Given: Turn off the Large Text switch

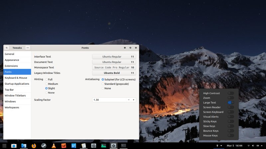Looking at the screenshot, I should 231,103.
